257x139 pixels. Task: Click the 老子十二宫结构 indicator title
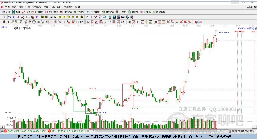coord(22,28)
